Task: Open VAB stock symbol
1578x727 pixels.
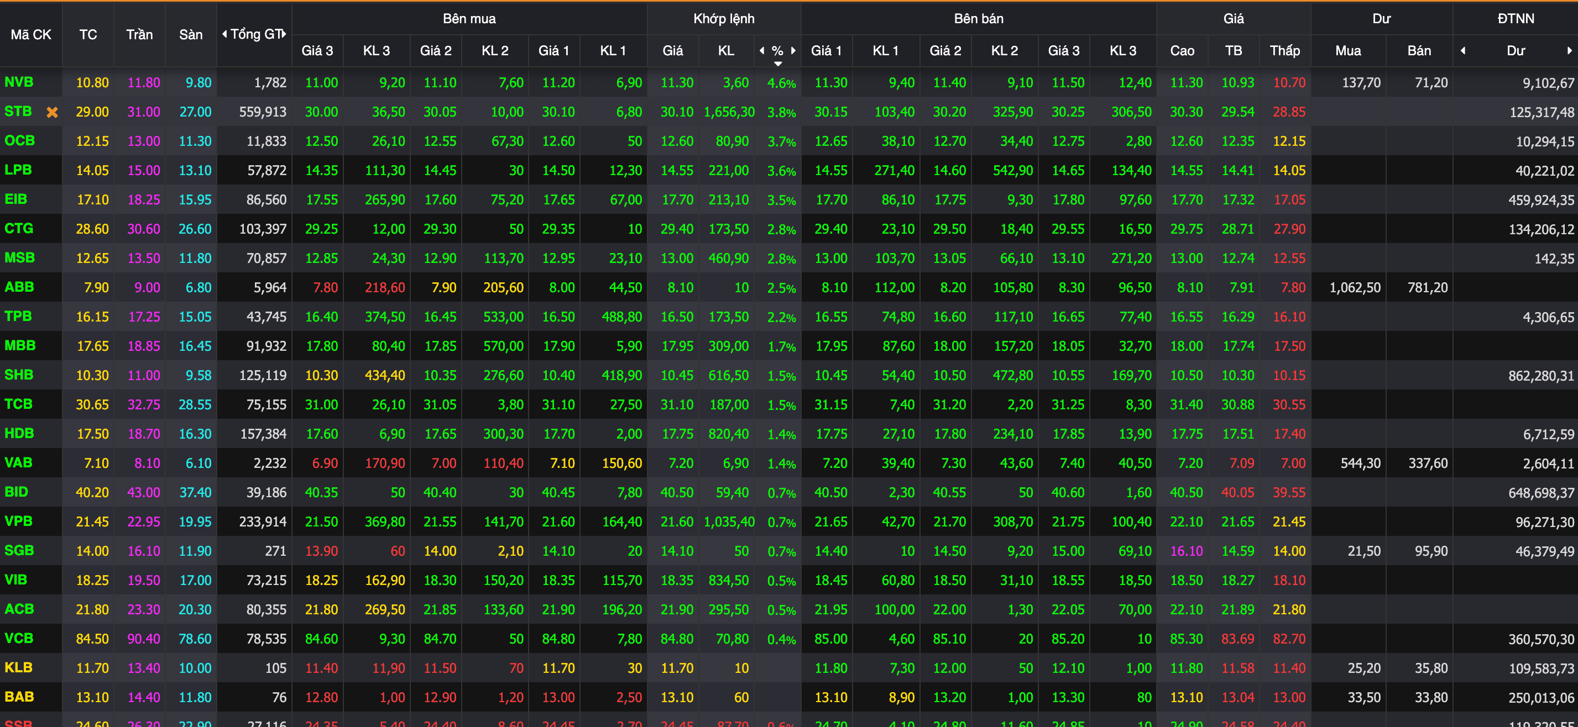Action: [18, 462]
